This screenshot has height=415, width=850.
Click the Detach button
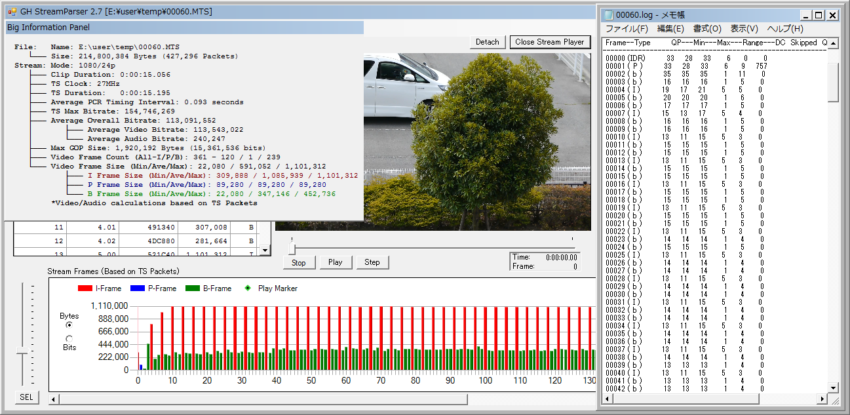pyautogui.click(x=487, y=42)
